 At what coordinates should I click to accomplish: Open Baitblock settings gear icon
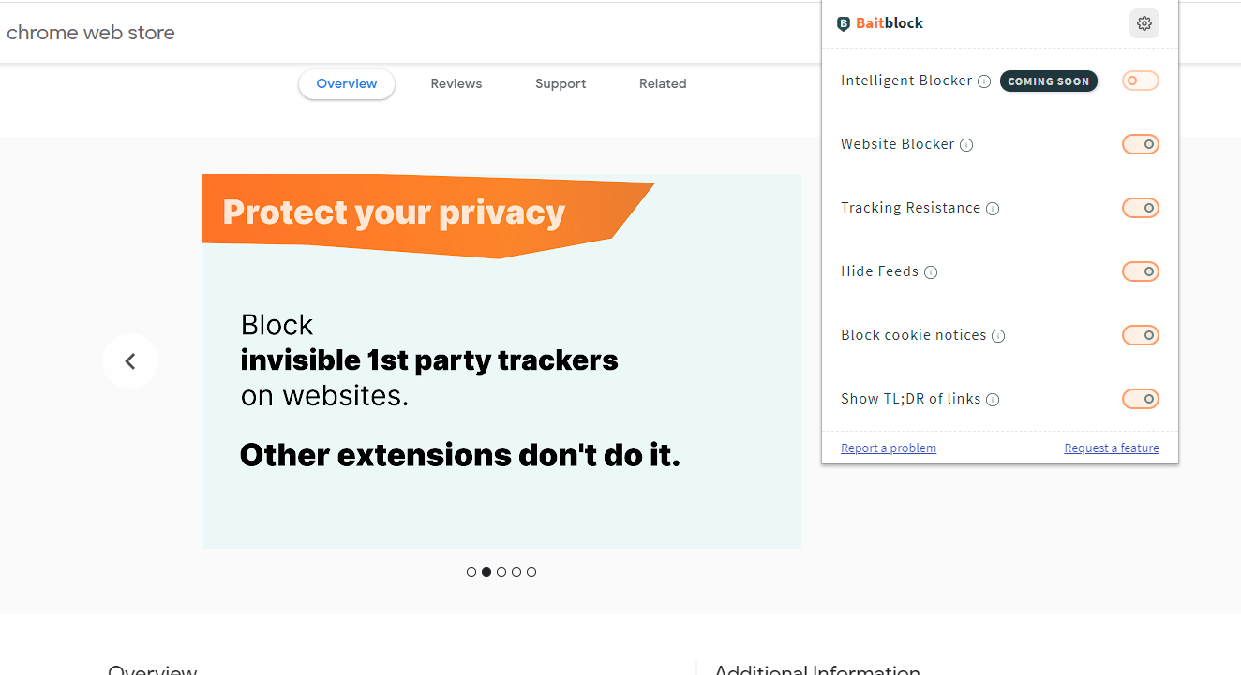click(x=1144, y=23)
